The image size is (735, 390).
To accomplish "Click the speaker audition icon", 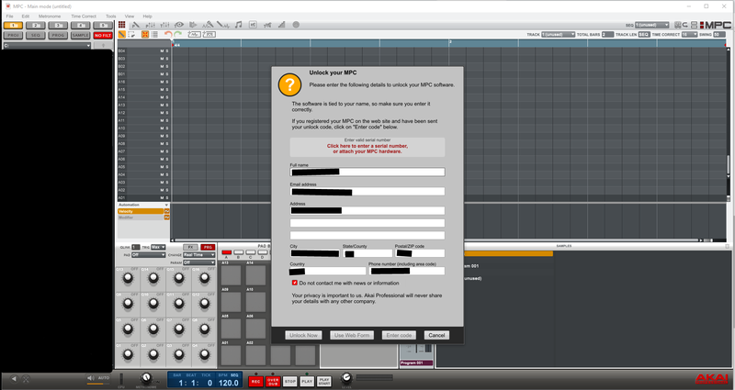I will point(90,378).
